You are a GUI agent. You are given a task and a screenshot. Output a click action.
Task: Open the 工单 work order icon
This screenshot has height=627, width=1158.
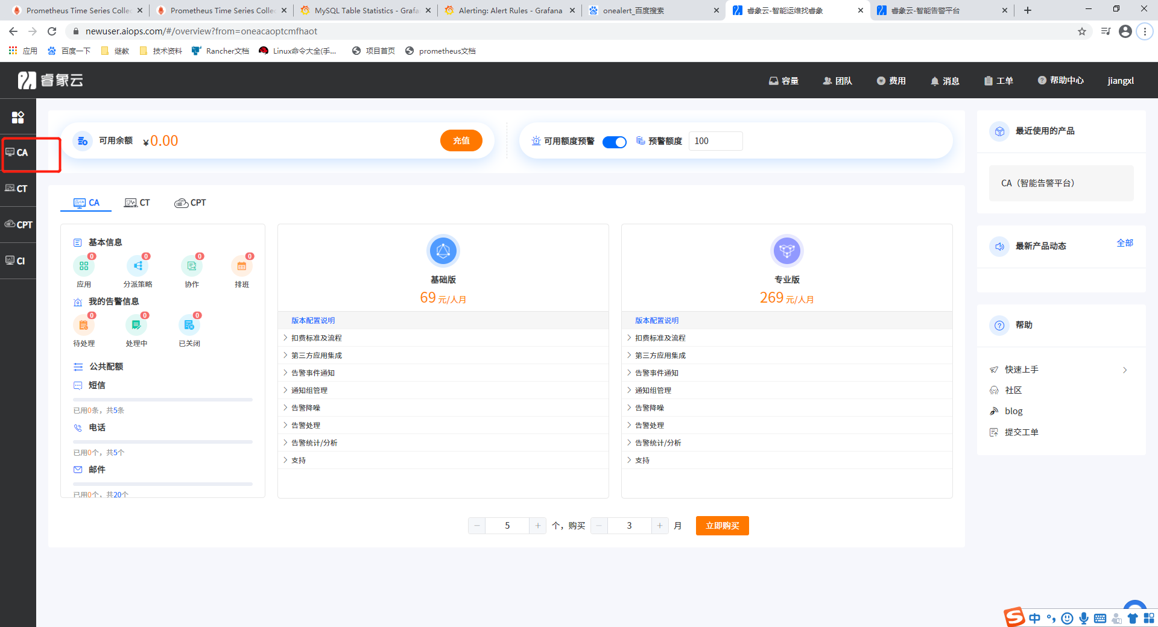click(x=998, y=80)
